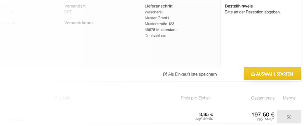The height and width of the screenshot is (126, 304).
Task: Click the unit price 3,95 €
Action: click(206, 114)
